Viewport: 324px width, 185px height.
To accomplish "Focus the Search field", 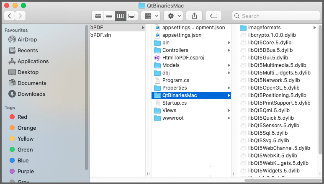I will pyautogui.click(x=276, y=16).
